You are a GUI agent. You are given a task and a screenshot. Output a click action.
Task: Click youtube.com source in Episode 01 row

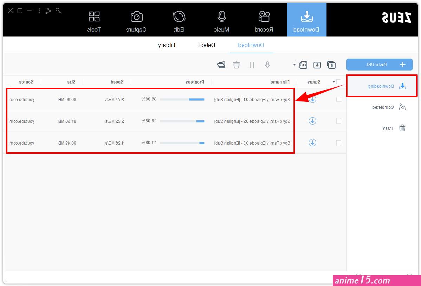22,99
